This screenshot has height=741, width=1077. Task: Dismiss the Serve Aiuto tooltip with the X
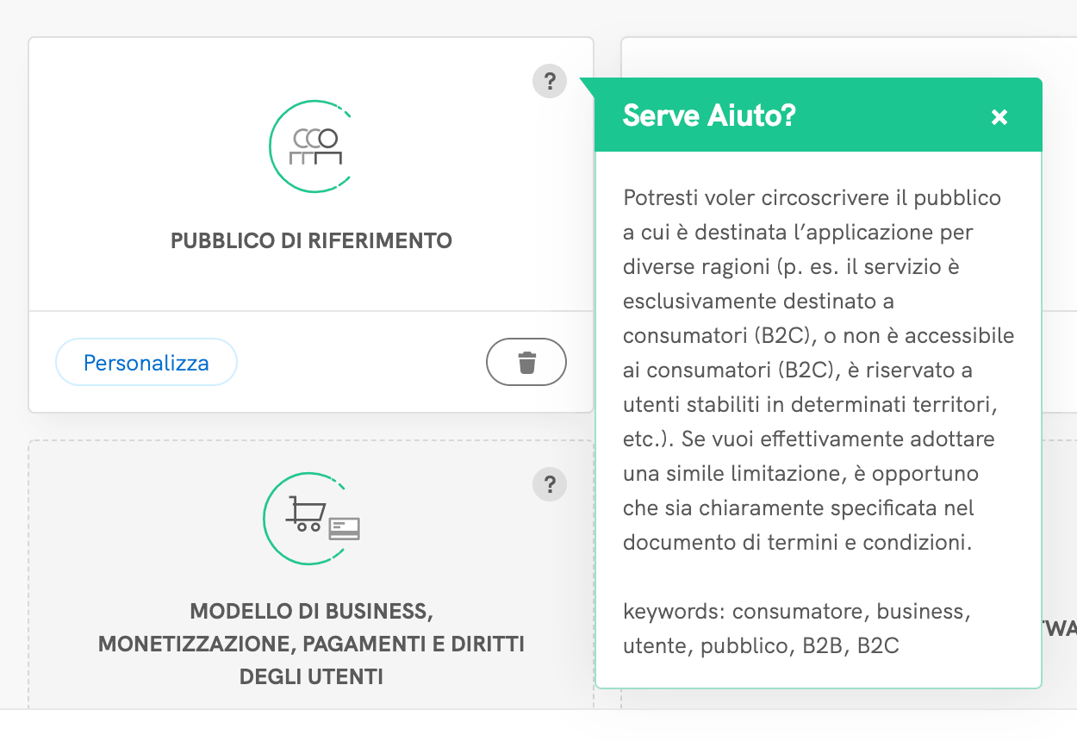click(x=999, y=116)
